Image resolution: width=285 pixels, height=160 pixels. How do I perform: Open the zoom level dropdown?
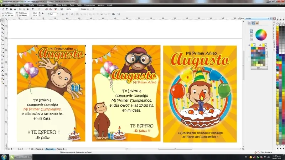77,9
